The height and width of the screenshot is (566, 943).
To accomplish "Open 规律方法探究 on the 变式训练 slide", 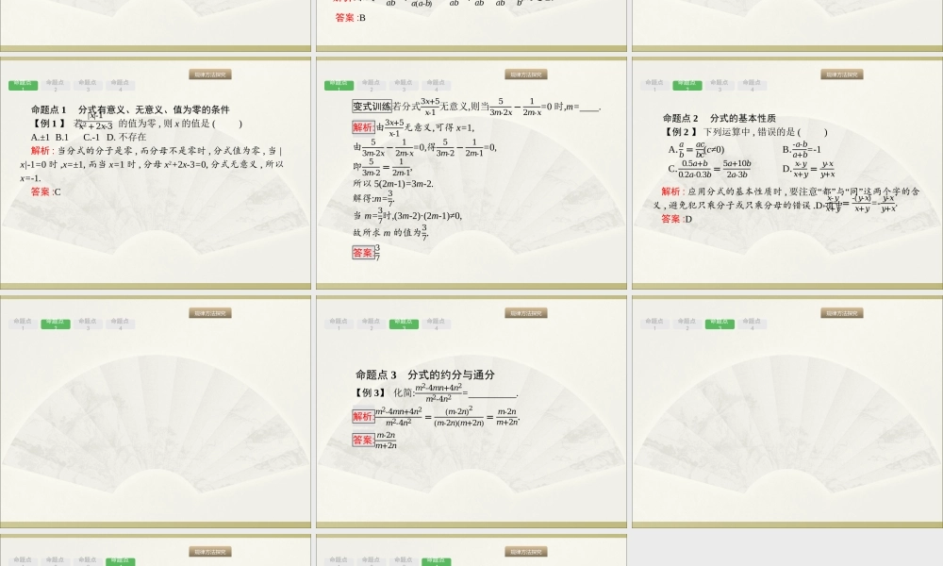I will coord(527,73).
